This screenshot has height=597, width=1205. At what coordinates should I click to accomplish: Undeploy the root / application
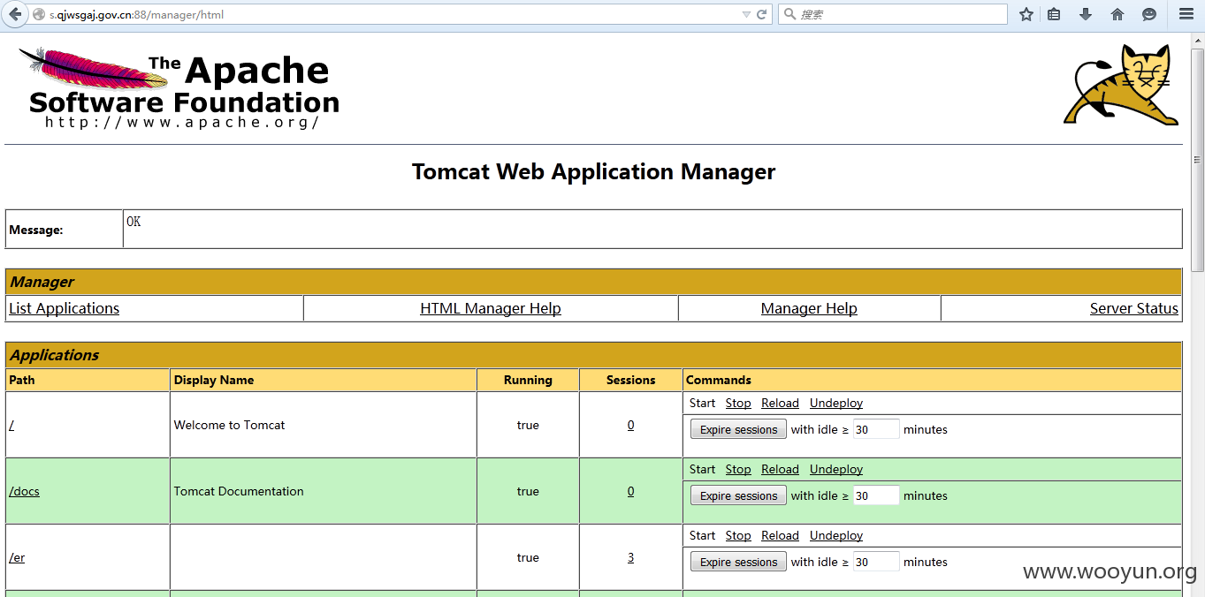(836, 403)
